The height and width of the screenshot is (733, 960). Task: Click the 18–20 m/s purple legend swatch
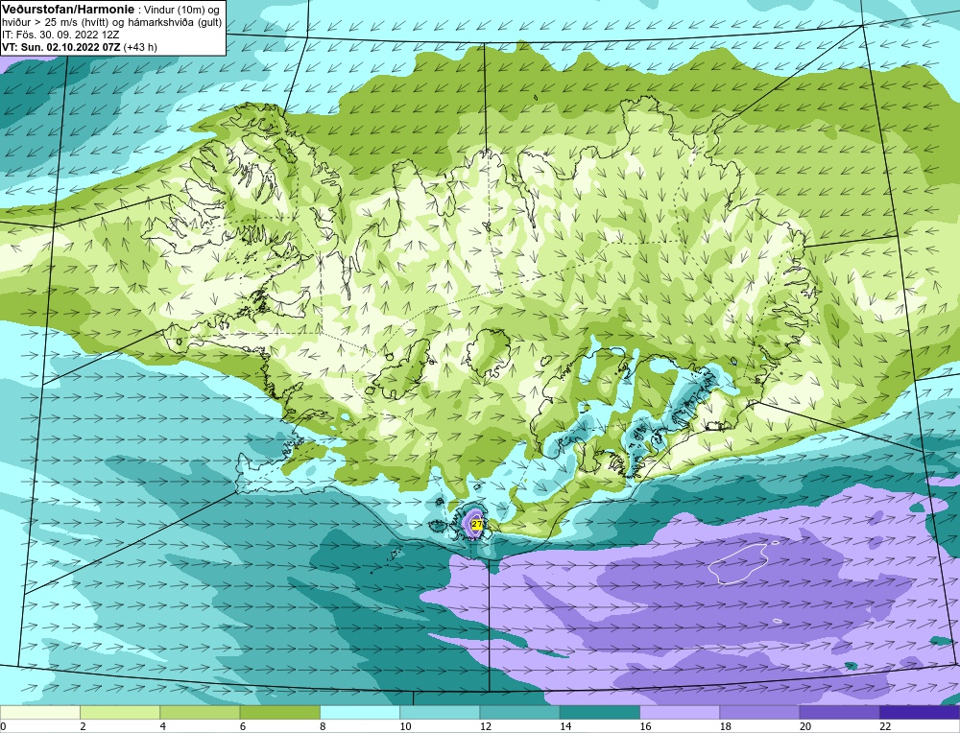(x=759, y=712)
